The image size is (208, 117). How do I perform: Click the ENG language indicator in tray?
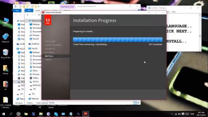192,114
